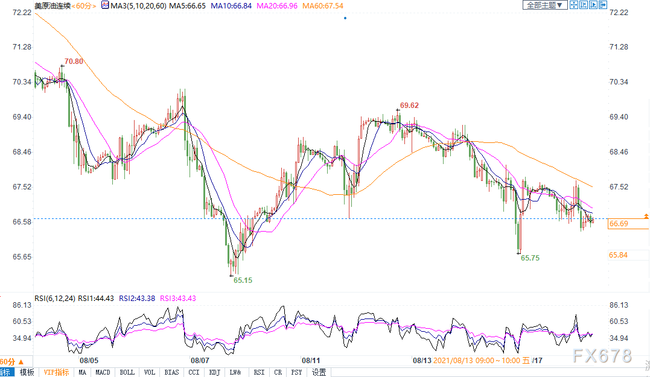Click the MA60:67.54 value
The height and width of the screenshot is (377, 650).
coord(323,6)
